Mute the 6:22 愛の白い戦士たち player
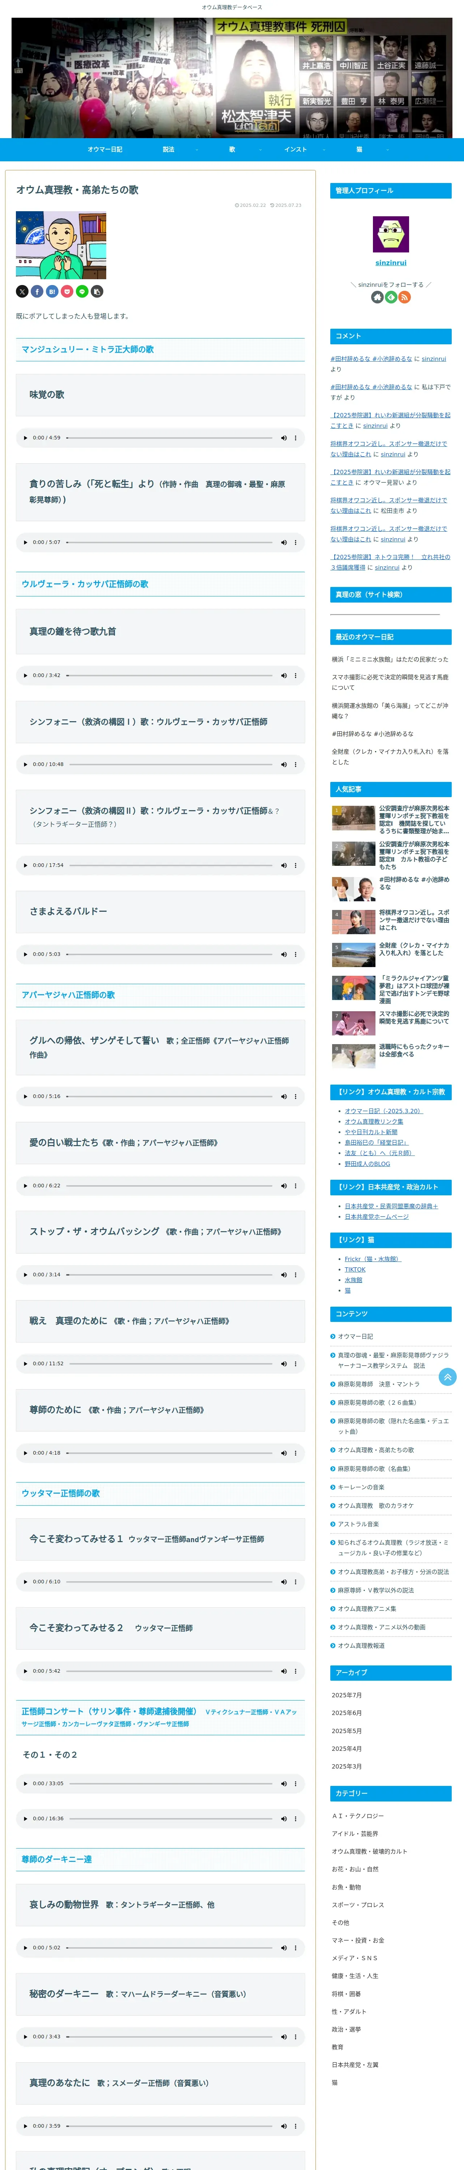This screenshot has width=464, height=2170. coord(284,1186)
